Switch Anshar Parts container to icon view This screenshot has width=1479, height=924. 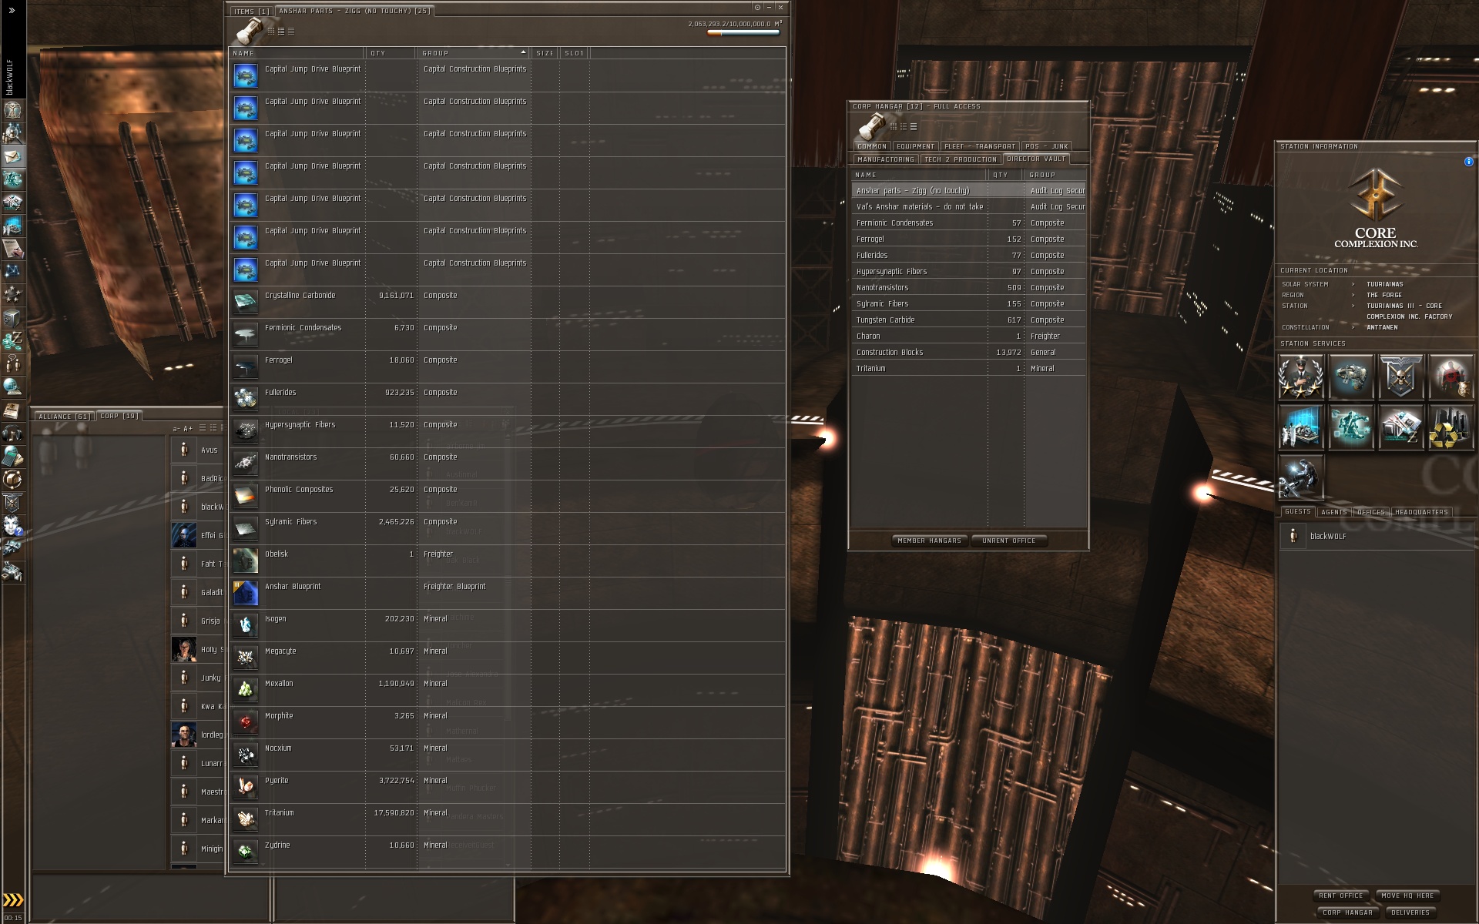point(271,32)
